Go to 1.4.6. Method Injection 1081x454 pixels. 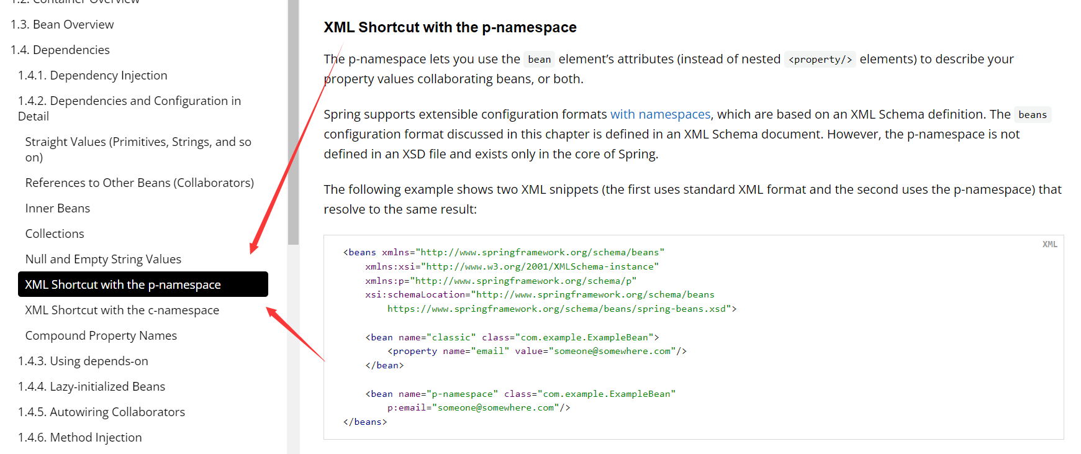coord(79,437)
